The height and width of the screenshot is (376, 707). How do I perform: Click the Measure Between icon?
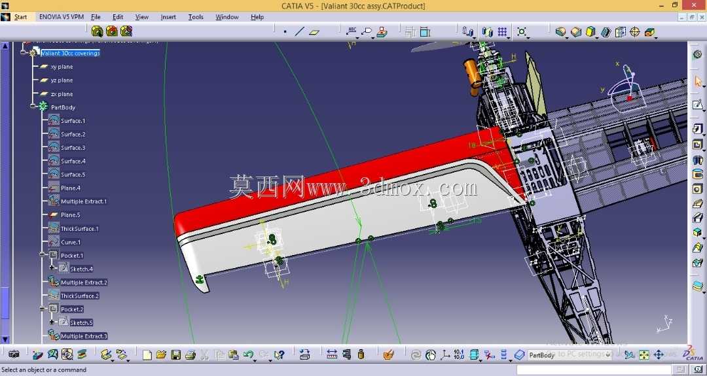332,354
